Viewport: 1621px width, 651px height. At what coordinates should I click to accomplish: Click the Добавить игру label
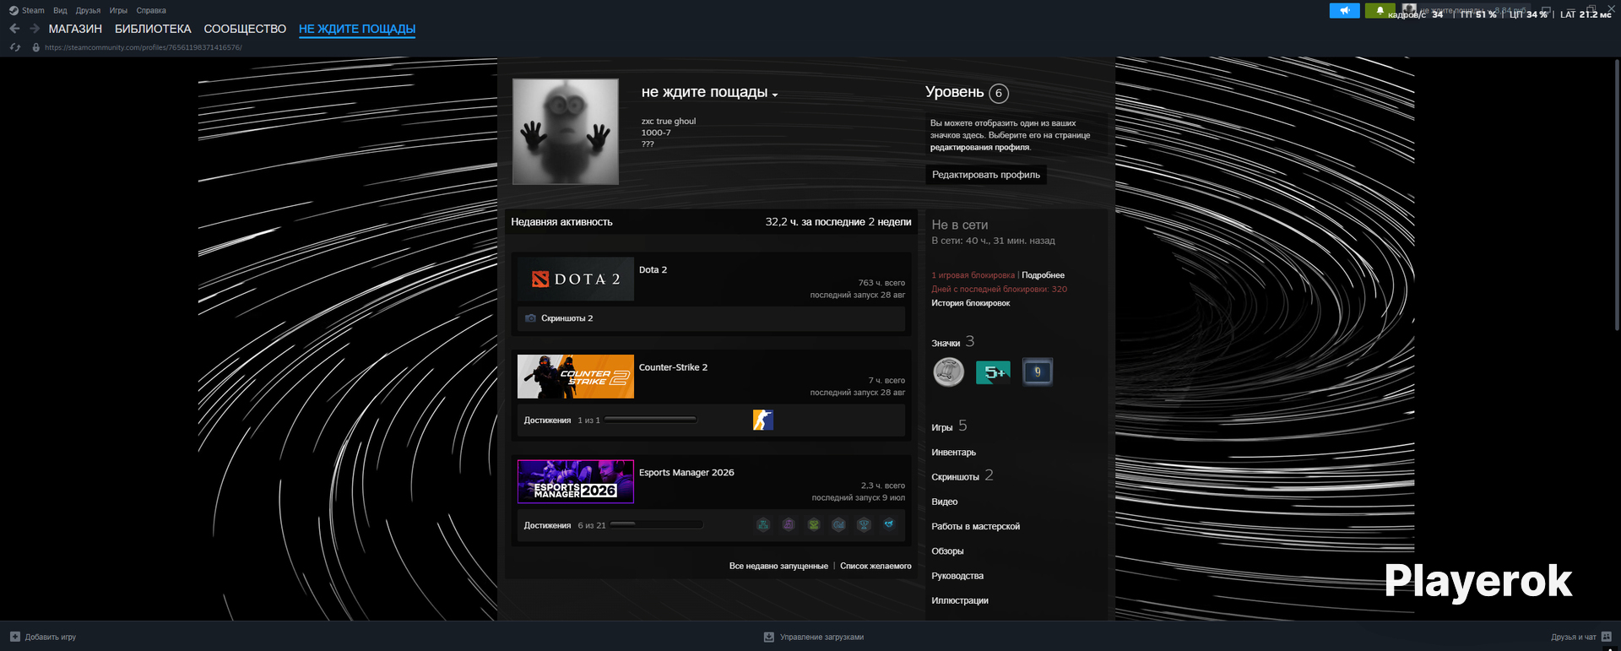(51, 637)
